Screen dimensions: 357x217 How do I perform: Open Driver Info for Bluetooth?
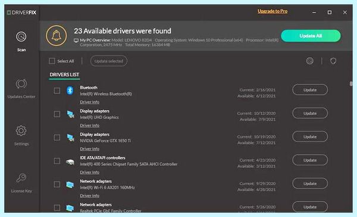coord(89,102)
